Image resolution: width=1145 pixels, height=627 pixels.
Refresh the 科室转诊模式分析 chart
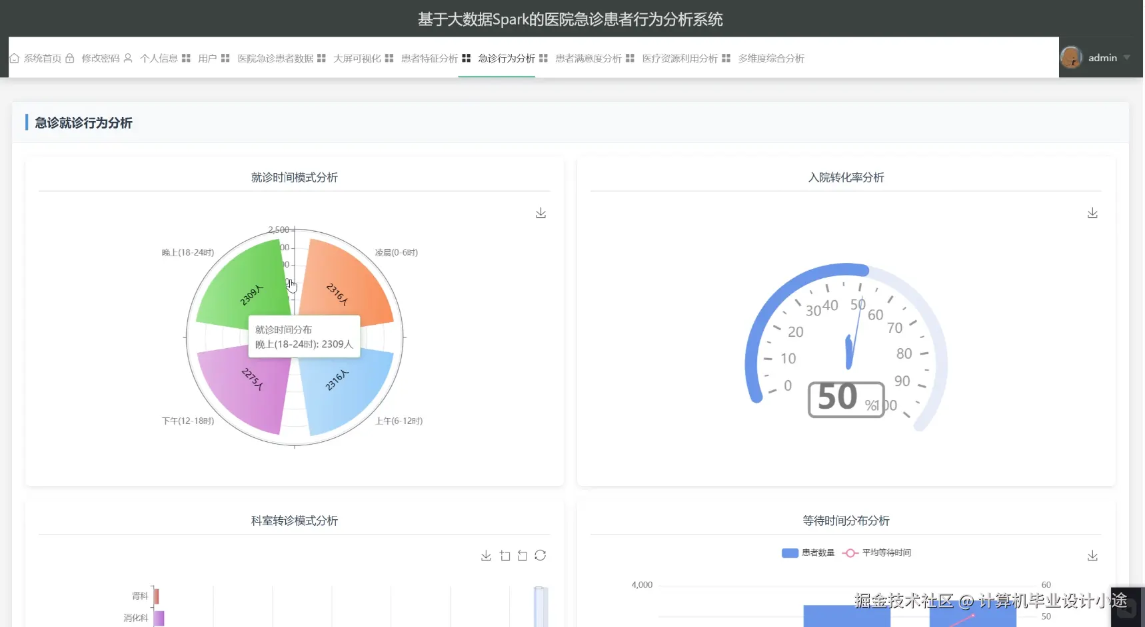pyautogui.click(x=541, y=555)
